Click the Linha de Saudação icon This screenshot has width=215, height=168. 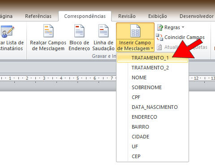(103, 31)
